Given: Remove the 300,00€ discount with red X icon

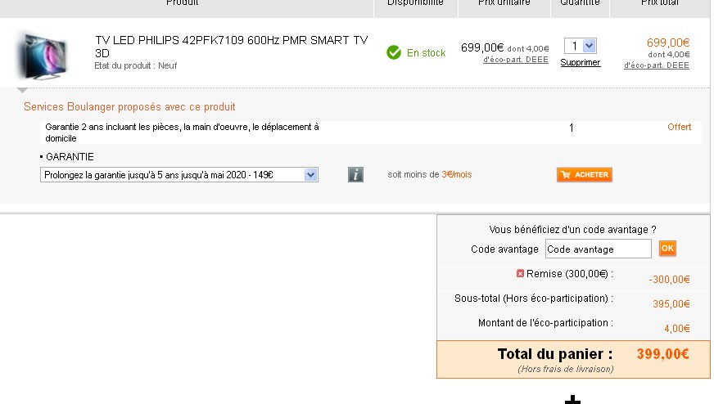Looking at the screenshot, I should (520, 273).
